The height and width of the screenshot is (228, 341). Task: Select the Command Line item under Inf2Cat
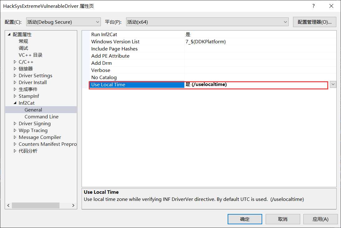[41, 117]
